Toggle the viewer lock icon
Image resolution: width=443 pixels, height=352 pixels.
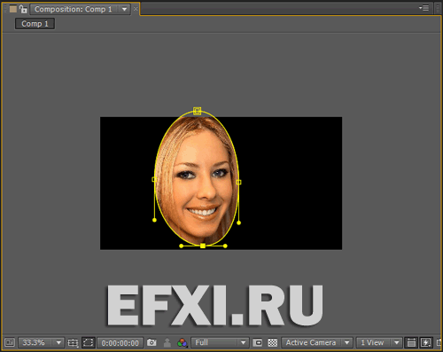[x=23, y=9]
